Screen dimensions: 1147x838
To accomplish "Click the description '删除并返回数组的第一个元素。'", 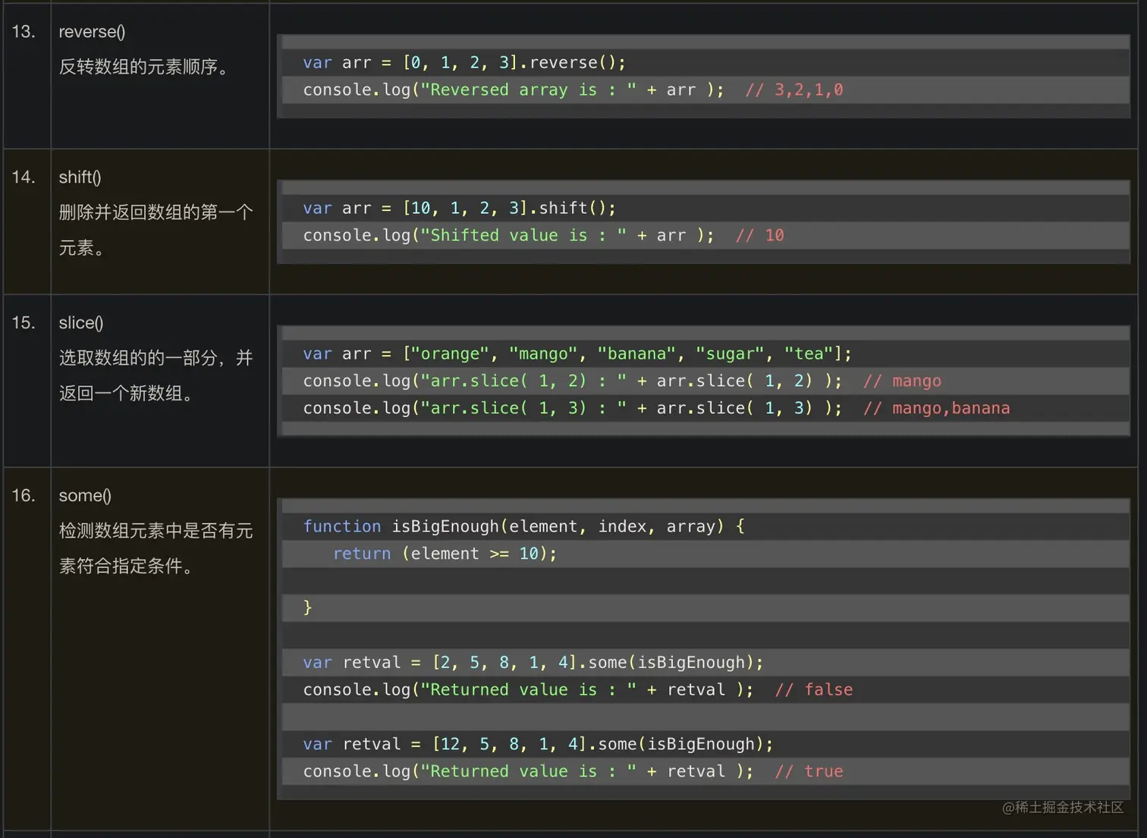I will tap(156, 230).
